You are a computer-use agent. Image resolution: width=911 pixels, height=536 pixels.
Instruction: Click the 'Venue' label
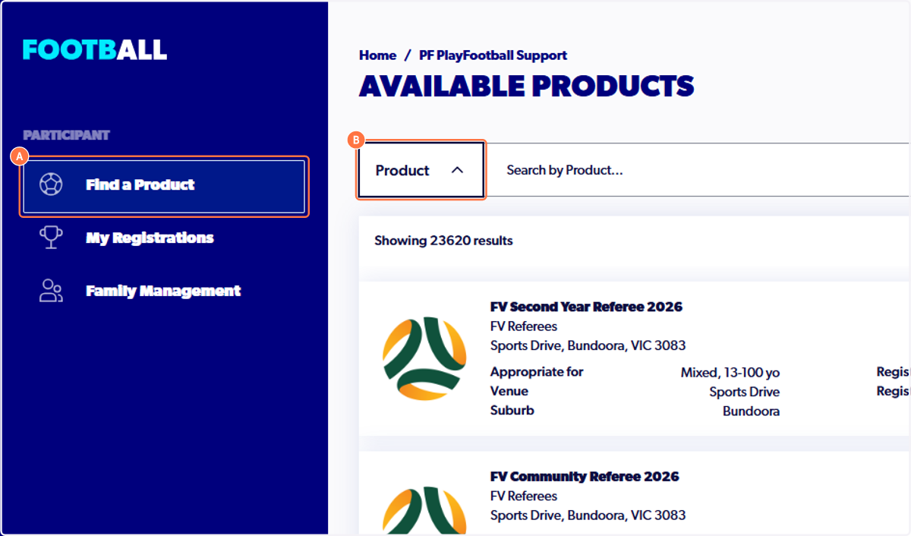509,391
